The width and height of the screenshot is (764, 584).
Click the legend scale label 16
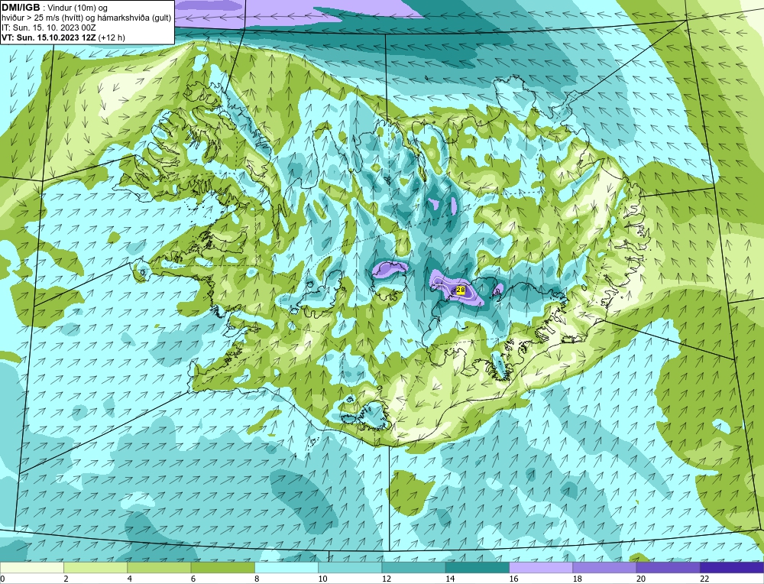[x=513, y=579]
